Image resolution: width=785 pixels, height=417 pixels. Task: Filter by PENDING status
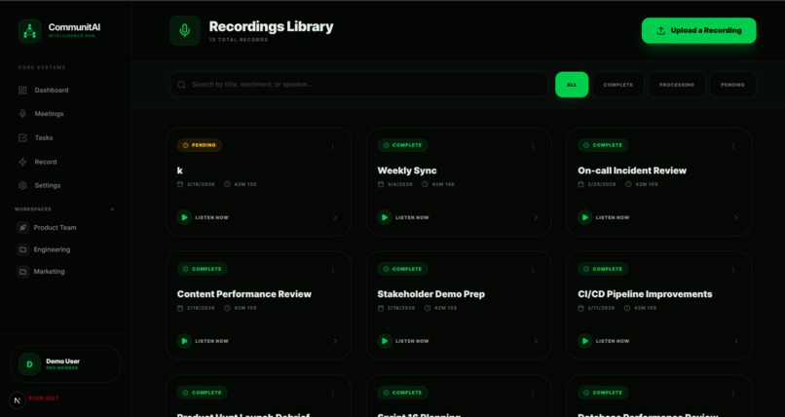pos(732,85)
